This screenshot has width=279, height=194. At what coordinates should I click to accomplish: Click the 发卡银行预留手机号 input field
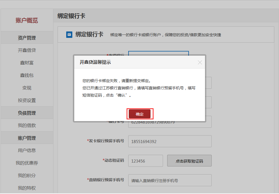170,141
